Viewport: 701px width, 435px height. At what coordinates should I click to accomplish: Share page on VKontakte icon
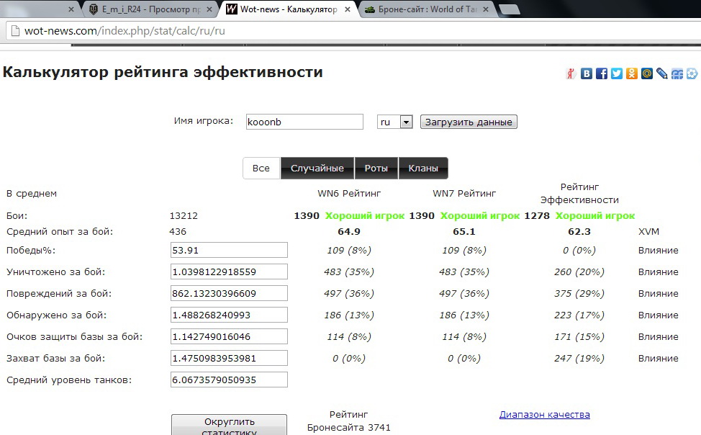[x=586, y=73]
